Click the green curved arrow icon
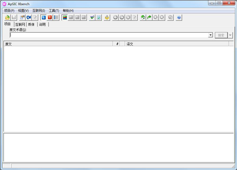This screenshot has height=170, width=237. tap(149, 17)
